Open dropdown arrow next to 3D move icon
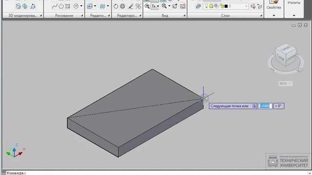Screen dimensions: 312x175 pos(95,6)
